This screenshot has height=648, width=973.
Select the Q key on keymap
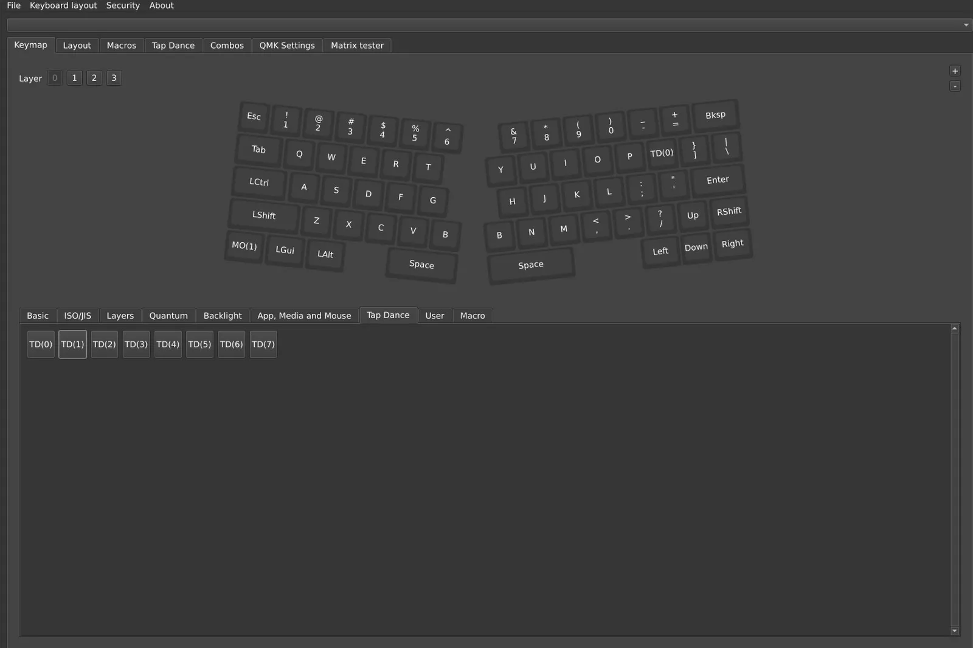pos(299,154)
